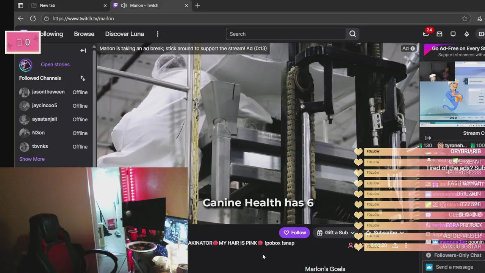
Task: Open the tab actions menu icon
Action: (x=20, y=5)
